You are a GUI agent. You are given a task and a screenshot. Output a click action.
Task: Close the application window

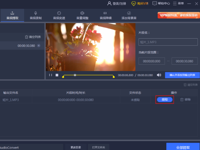pos(196,4)
